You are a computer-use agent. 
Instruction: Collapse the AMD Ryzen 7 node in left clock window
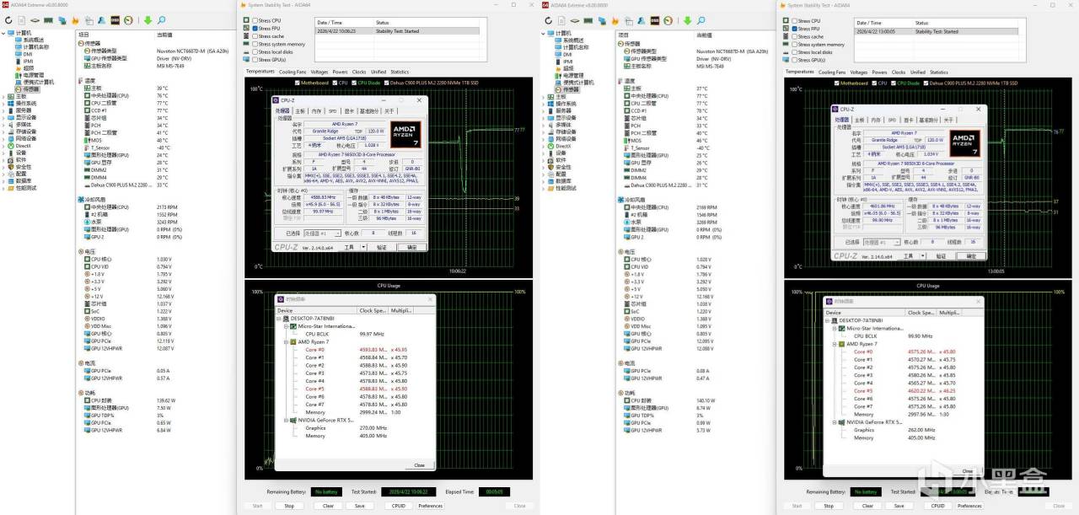tap(285, 341)
